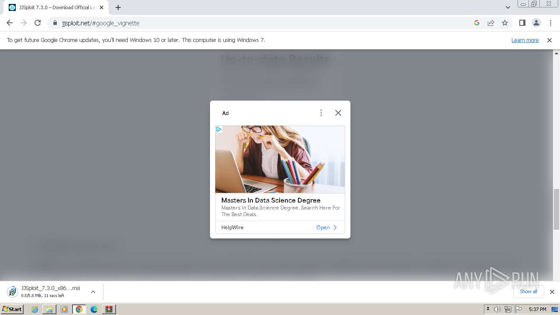Click the Ad label in popup

point(225,113)
